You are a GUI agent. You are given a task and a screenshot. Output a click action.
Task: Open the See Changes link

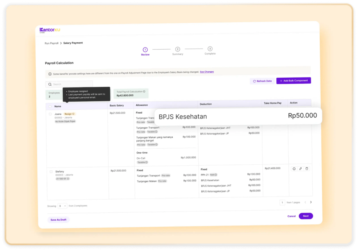click(207, 72)
